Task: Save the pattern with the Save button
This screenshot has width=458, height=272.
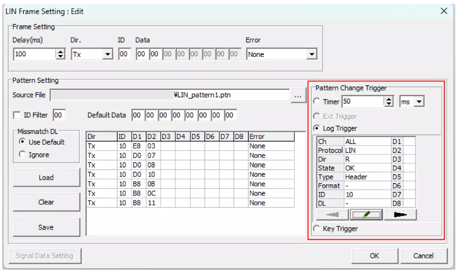Action: click(46, 227)
